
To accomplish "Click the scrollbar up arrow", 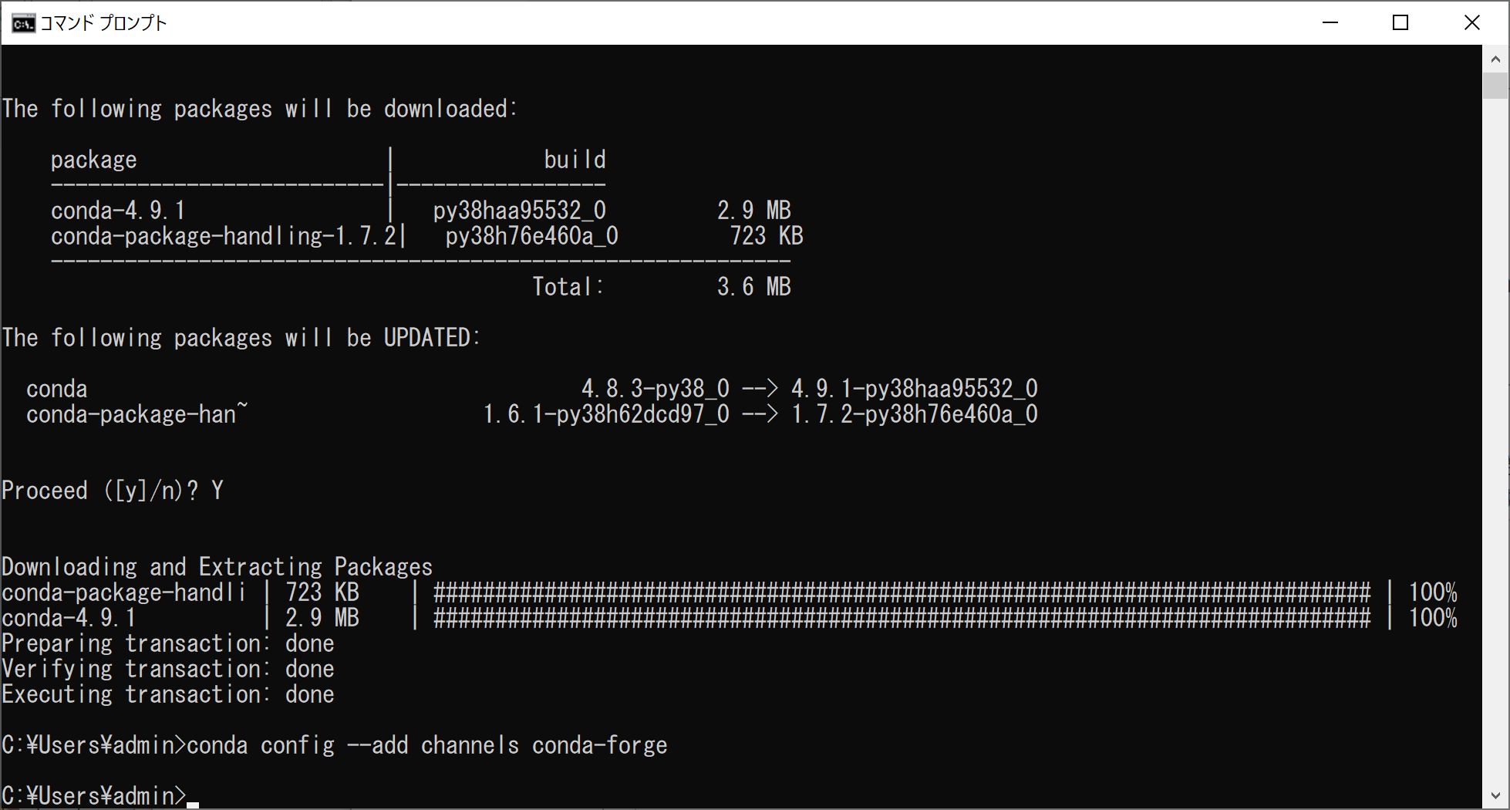I will tap(1495, 59).
